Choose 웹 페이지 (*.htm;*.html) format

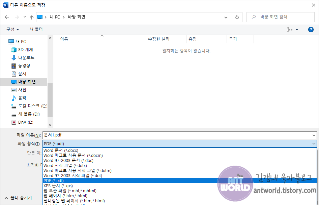(180, 196)
